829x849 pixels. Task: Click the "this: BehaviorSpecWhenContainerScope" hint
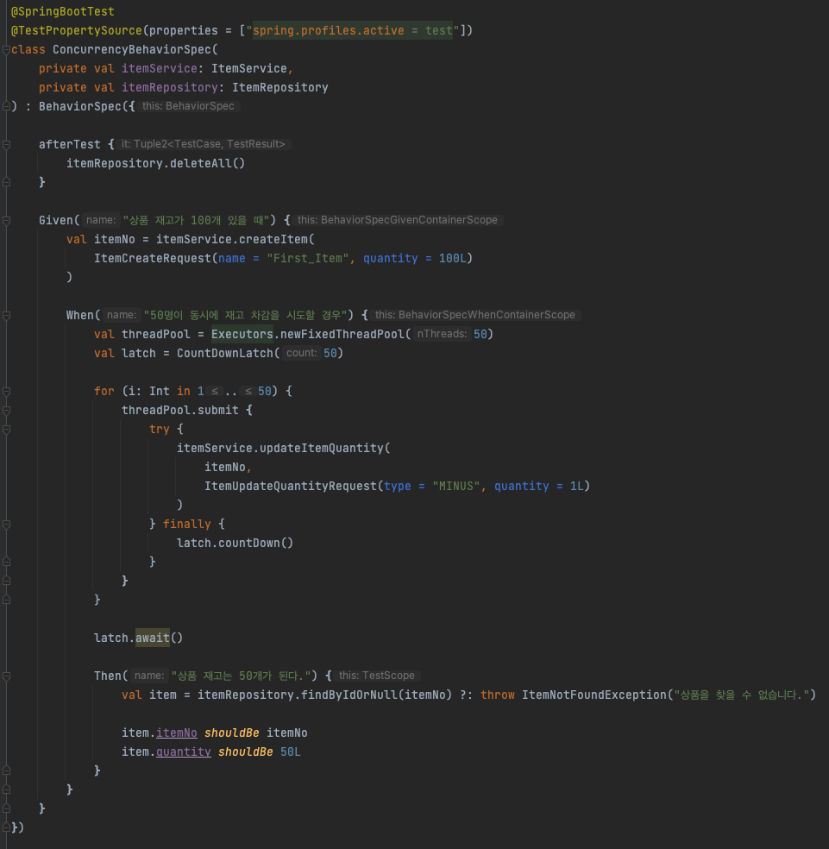(474, 315)
